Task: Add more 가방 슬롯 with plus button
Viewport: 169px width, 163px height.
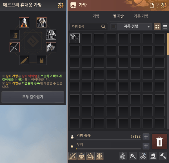Action: (146, 137)
